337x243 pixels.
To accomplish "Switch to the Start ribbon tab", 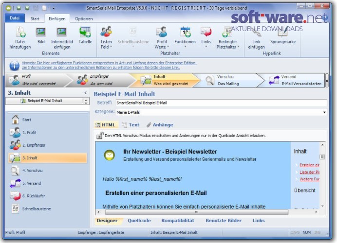I will [x=35, y=18].
